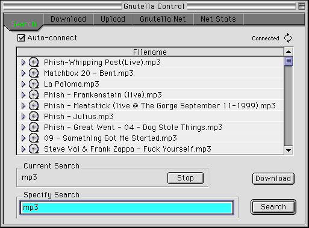
Task: Open the Upload tab
Action: click(113, 19)
